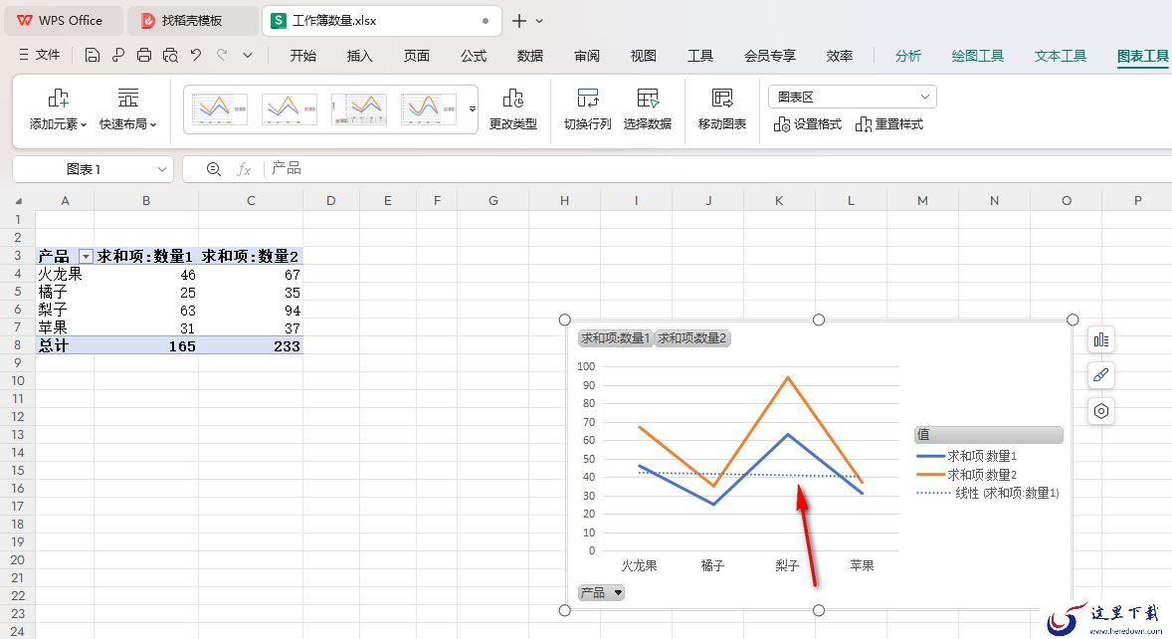
Task: Open the 公式 ribbon tab
Action: tap(474, 56)
